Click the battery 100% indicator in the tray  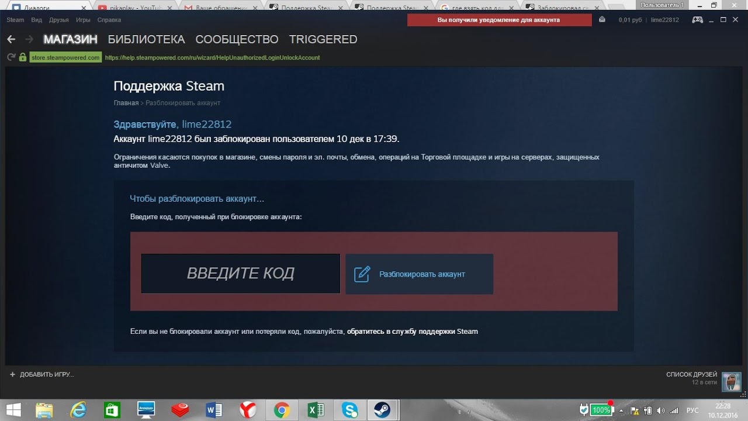pyautogui.click(x=601, y=410)
